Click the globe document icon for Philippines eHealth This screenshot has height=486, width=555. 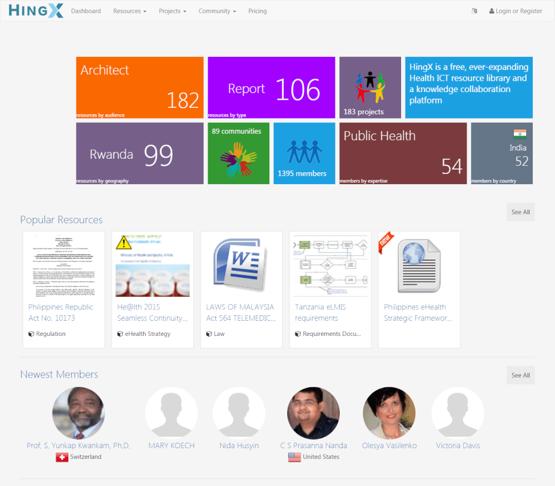[419, 265]
